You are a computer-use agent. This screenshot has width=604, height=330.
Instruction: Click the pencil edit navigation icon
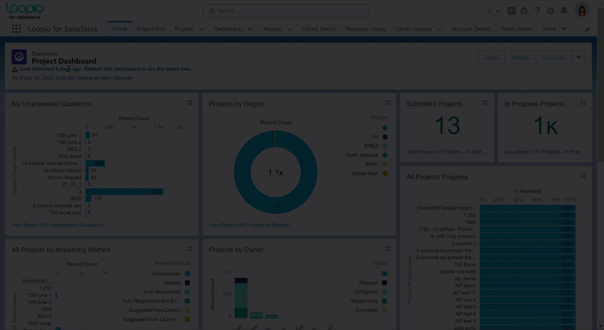587,29
